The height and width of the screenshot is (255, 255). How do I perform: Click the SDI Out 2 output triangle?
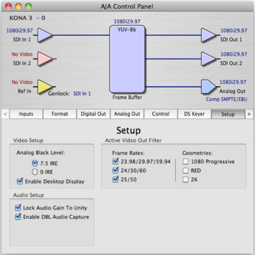(208, 59)
